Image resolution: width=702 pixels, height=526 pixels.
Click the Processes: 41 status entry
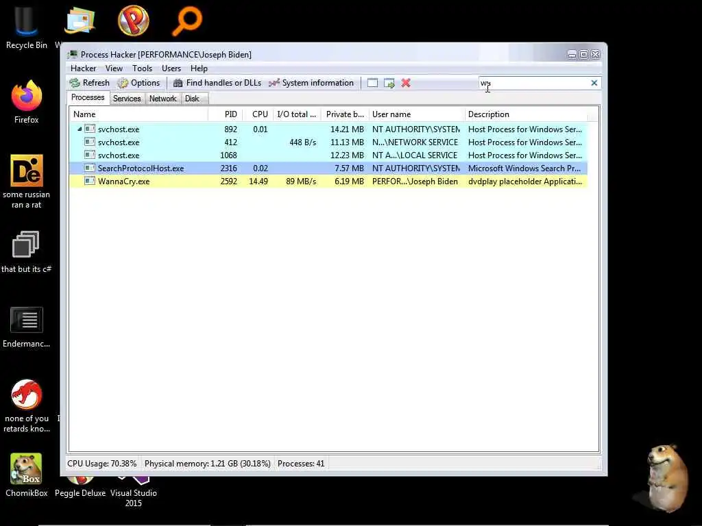[x=301, y=464]
